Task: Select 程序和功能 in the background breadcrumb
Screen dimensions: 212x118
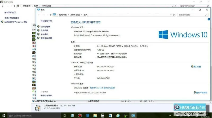Action: point(47,6)
